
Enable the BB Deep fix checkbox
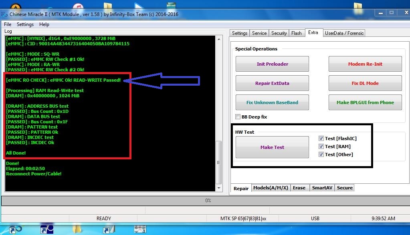pyautogui.click(x=238, y=117)
